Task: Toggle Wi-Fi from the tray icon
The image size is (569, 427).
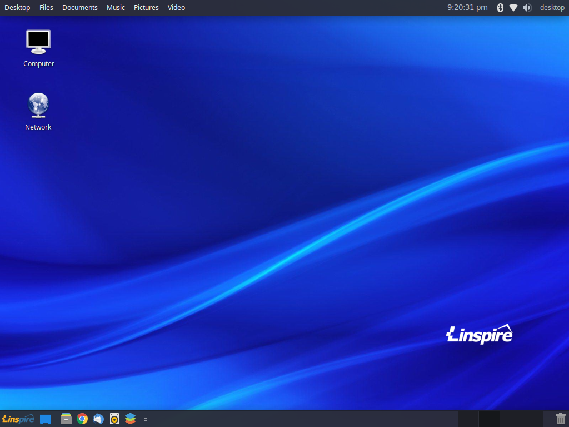Action: point(513,7)
